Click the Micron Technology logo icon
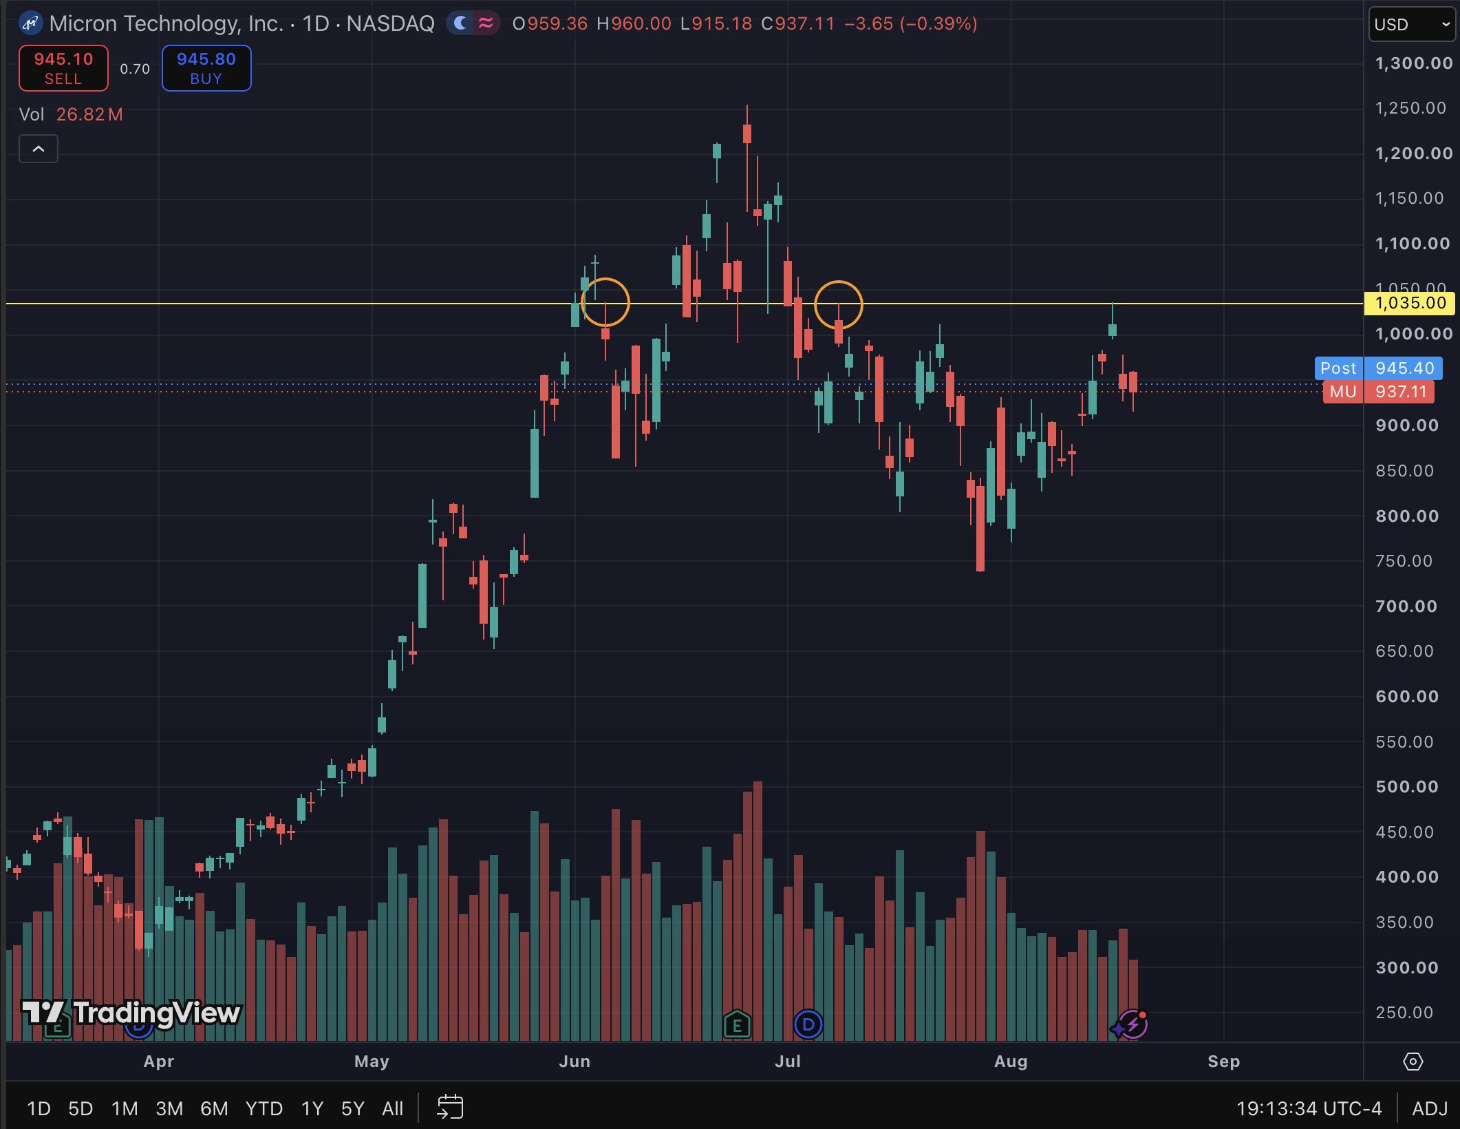The image size is (1460, 1129). [x=30, y=24]
